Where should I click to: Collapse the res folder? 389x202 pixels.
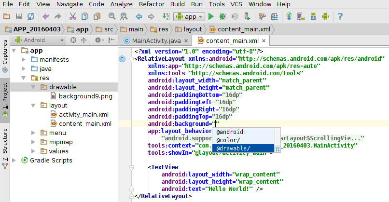24,78
